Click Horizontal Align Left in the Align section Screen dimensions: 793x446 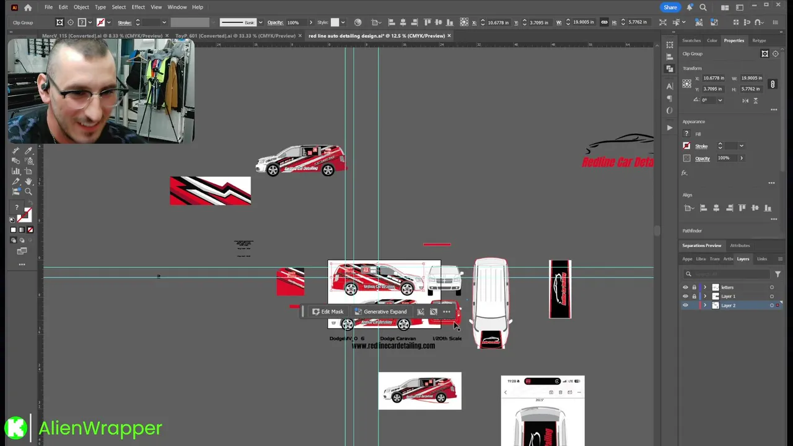pos(703,208)
